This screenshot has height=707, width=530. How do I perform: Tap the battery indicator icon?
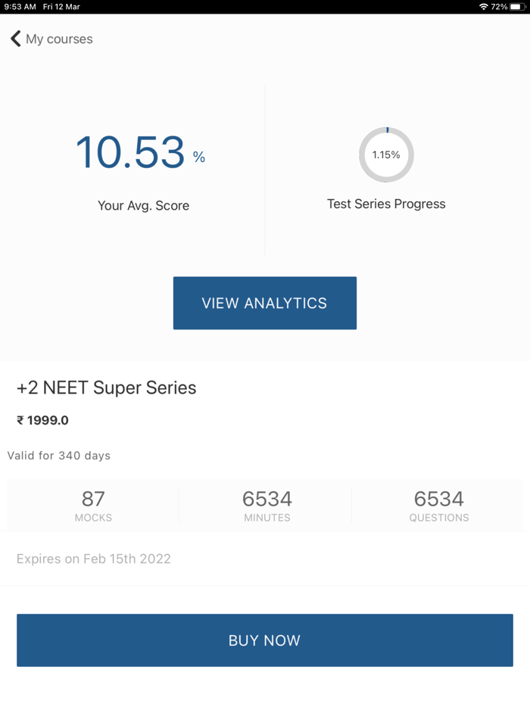(518, 7)
